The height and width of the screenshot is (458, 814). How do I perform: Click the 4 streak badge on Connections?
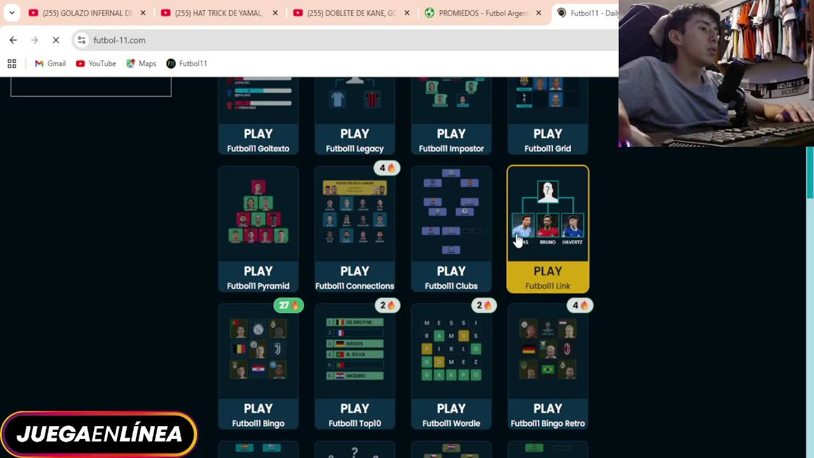coord(387,168)
